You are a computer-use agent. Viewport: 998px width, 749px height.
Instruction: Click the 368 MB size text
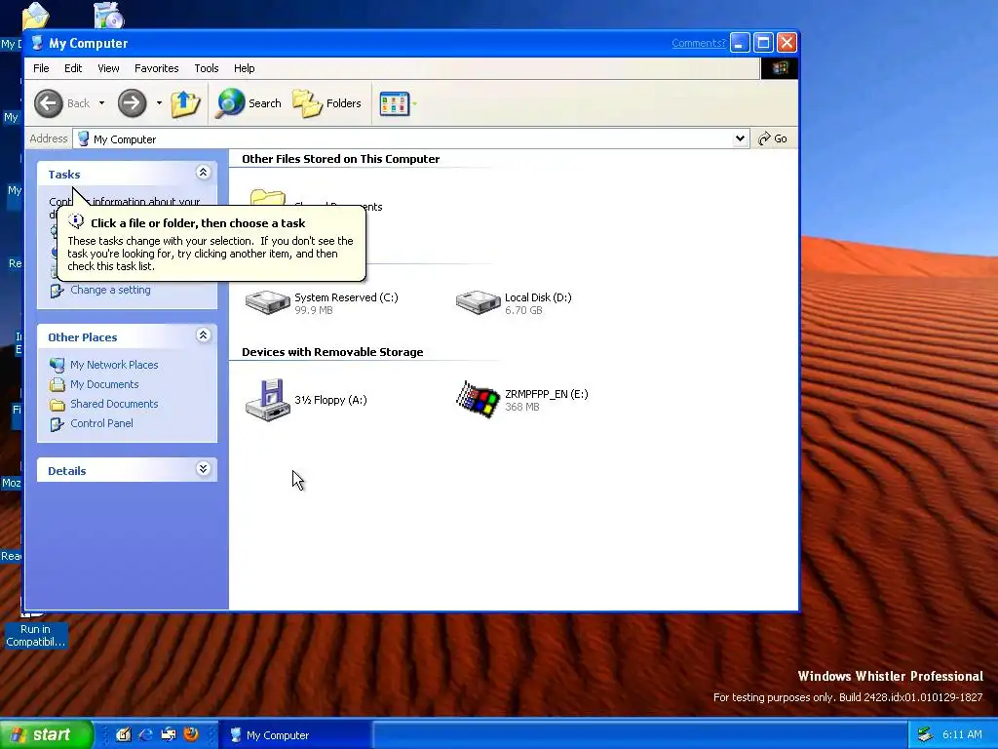[522, 407]
